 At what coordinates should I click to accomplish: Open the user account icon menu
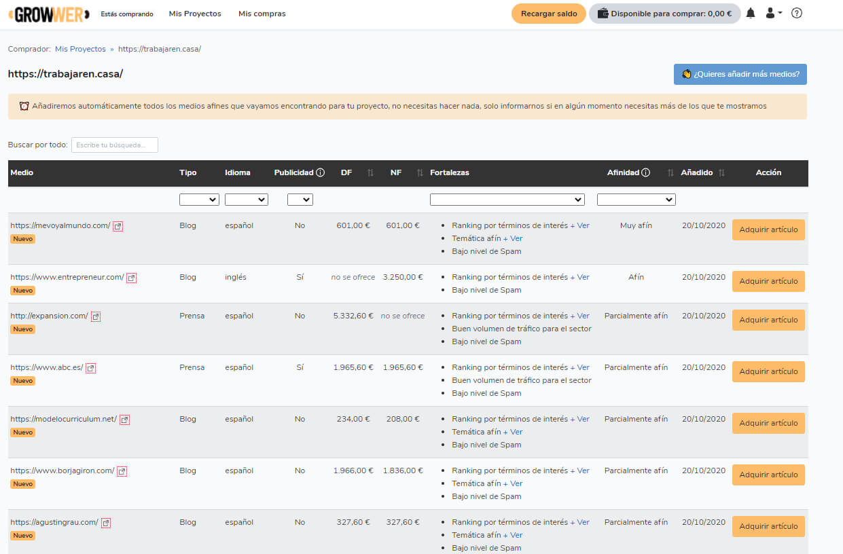tap(774, 14)
